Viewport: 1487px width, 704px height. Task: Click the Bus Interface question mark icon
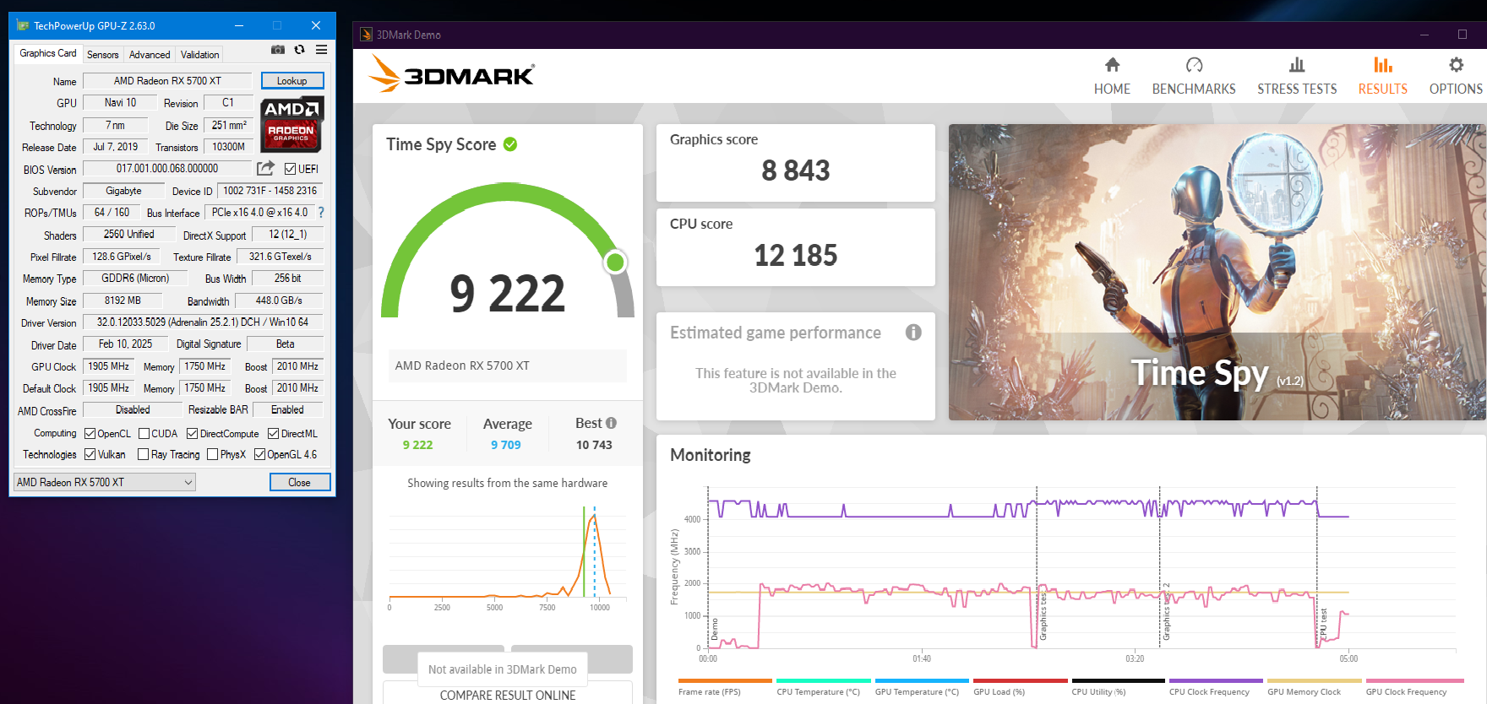321,213
